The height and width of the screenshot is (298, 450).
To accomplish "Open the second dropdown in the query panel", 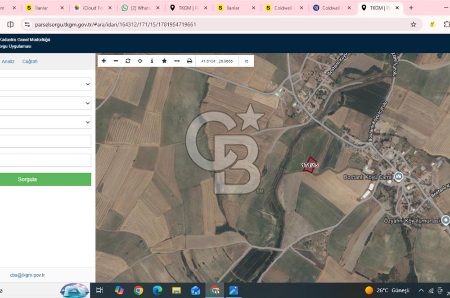I will [x=45, y=103].
